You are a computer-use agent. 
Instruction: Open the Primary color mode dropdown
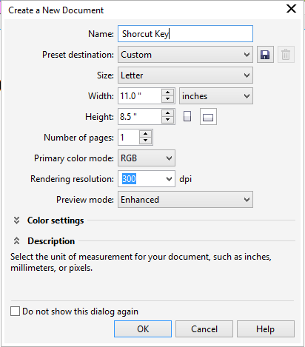[147, 158]
